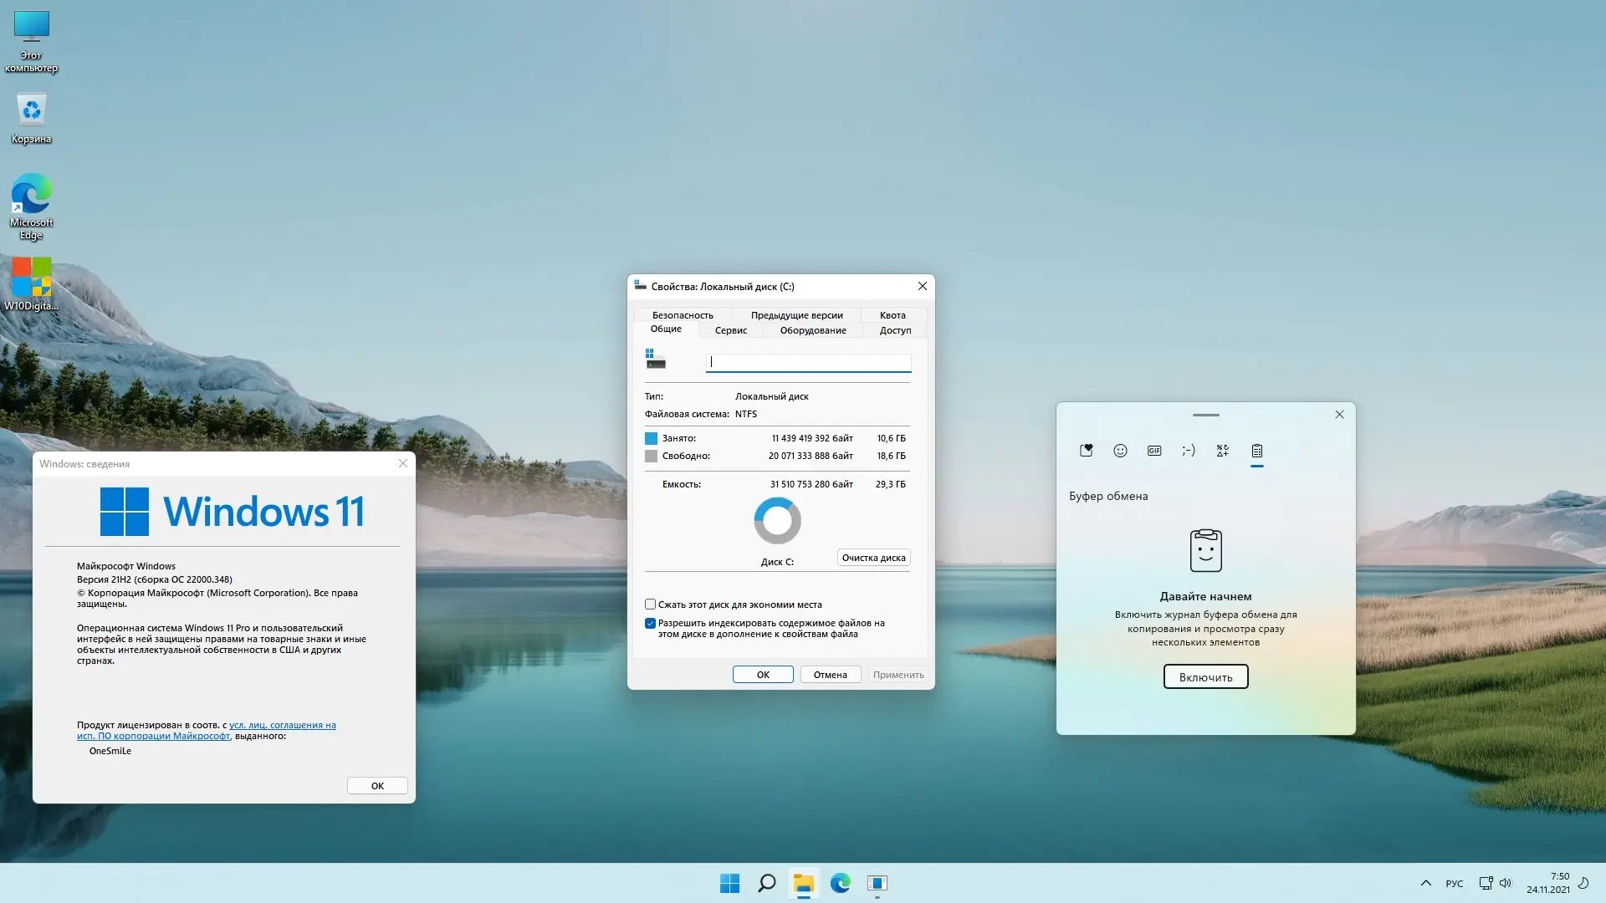Enable compress this drive checkbox
Screen dimensions: 1606x903
point(650,605)
